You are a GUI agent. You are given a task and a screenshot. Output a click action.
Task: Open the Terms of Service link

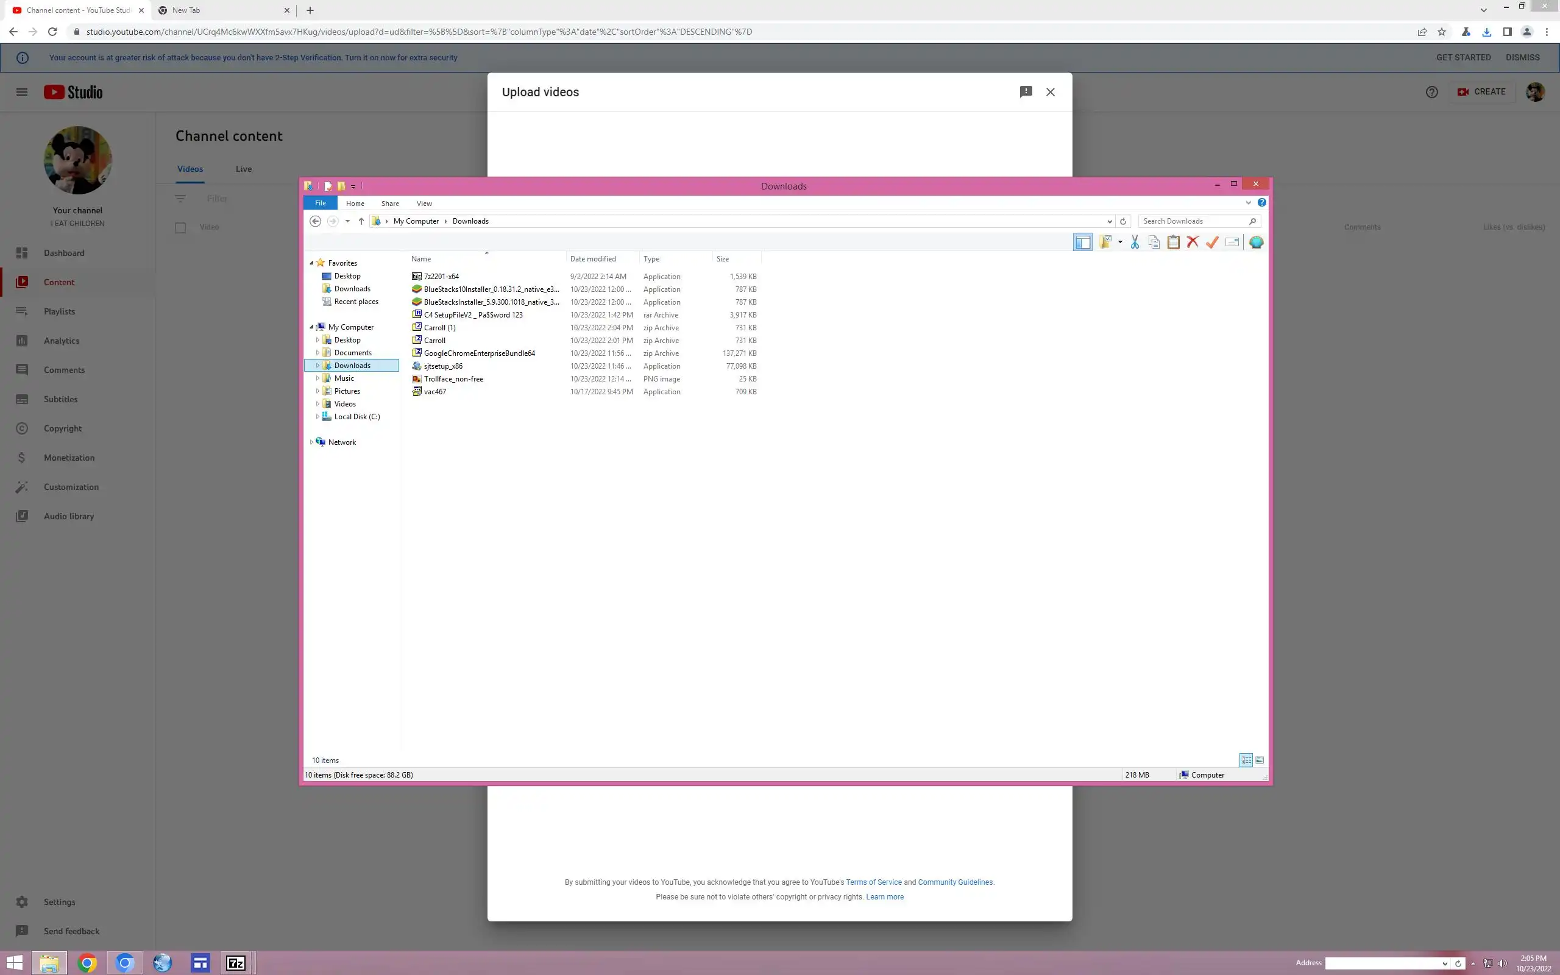point(873,882)
